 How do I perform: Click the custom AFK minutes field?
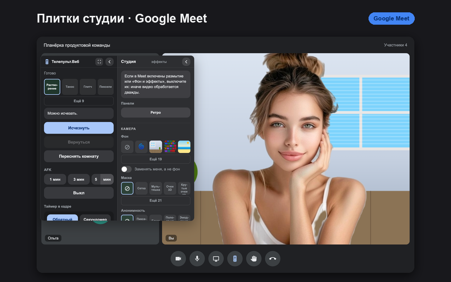coord(96,179)
